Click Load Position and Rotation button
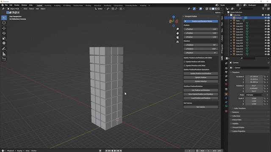The width and height of the screenshot is (271, 152). click(x=201, y=98)
